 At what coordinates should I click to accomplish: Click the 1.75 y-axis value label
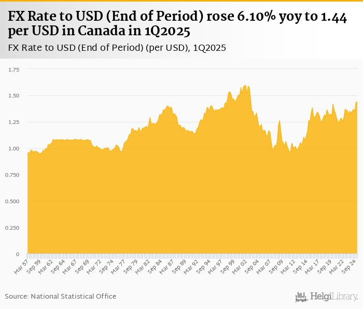coord(13,69)
